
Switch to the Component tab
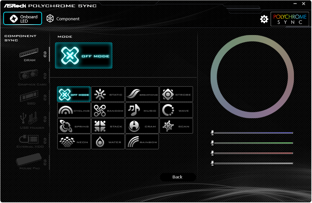[63, 19]
